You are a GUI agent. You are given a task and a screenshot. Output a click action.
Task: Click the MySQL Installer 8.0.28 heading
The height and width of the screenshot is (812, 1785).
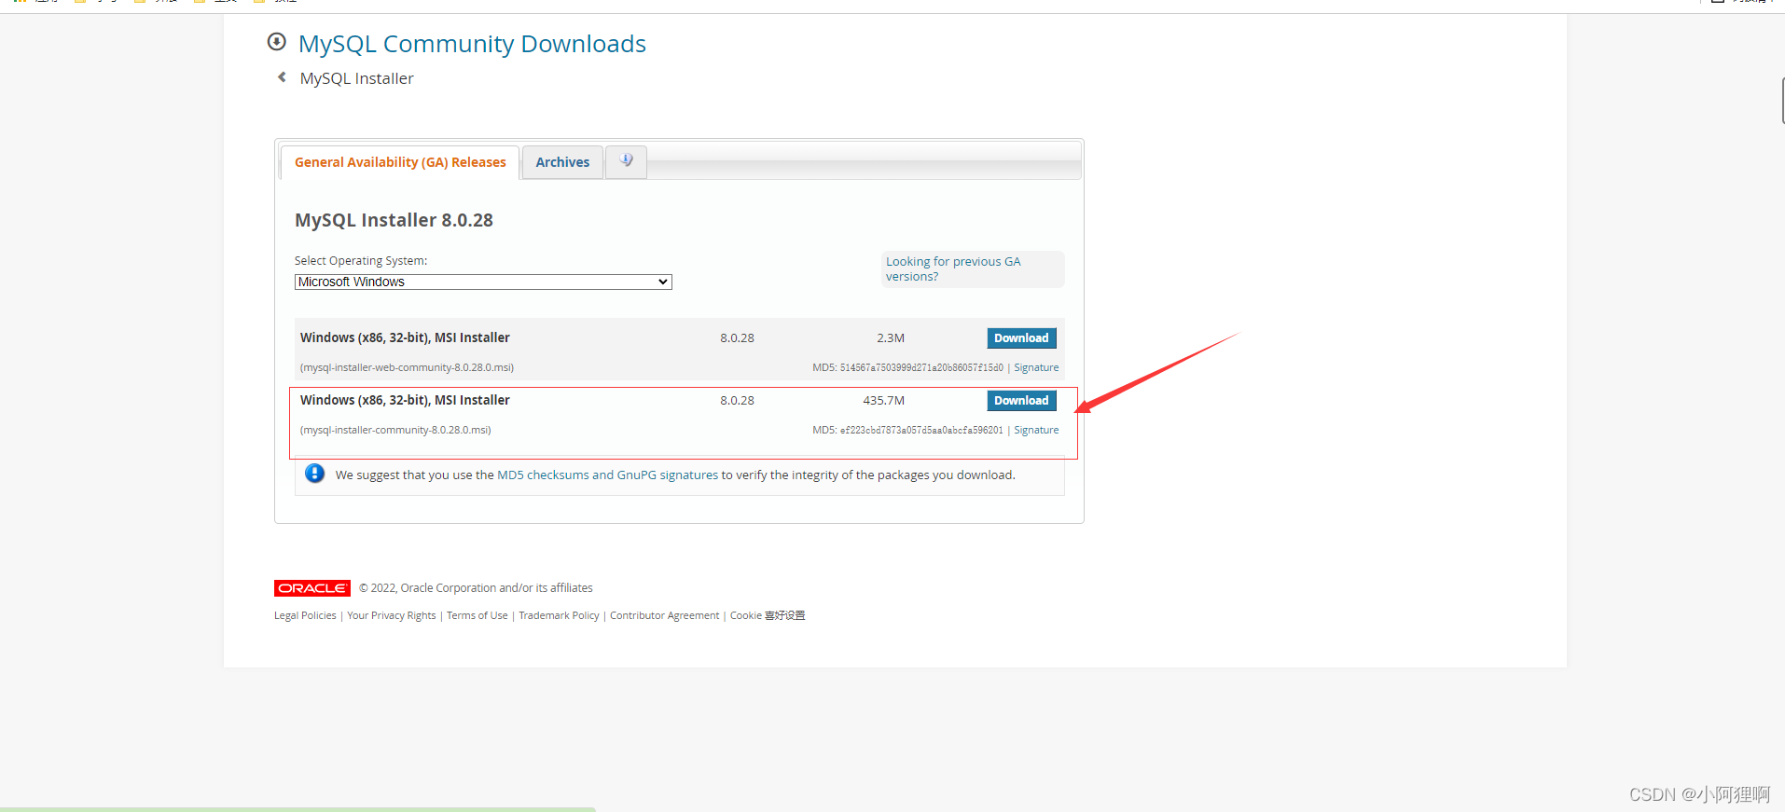tap(394, 220)
